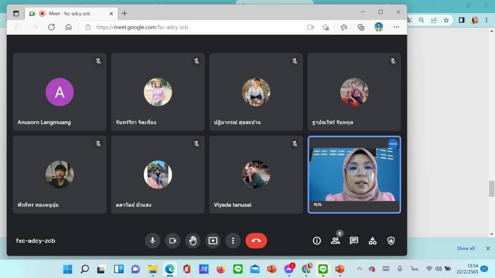Open the in-call chat panel

tap(354, 241)
